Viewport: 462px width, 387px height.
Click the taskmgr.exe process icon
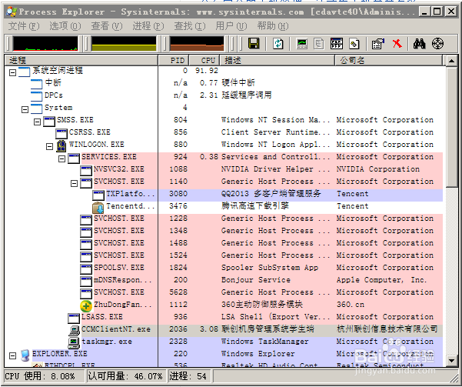74,342
